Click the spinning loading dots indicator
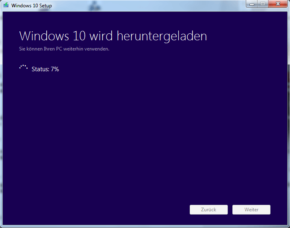290x228 pixels. [x=23, y=67]
